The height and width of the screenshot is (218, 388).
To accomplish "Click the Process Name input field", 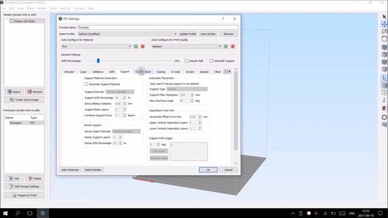I will [158, 27].
